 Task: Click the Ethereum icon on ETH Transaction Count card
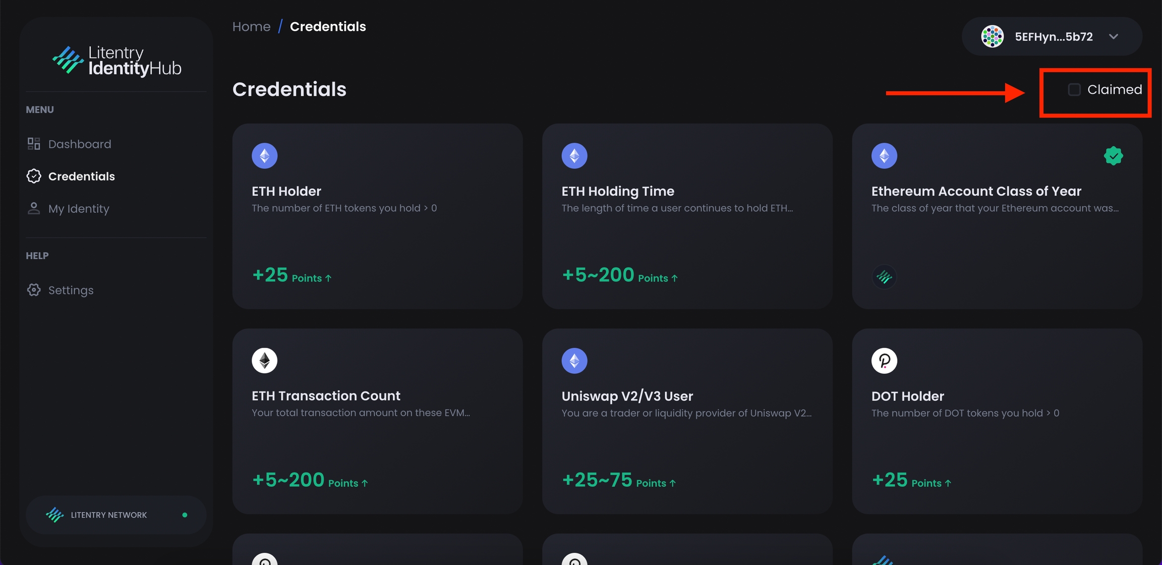(x=265, y=361)
